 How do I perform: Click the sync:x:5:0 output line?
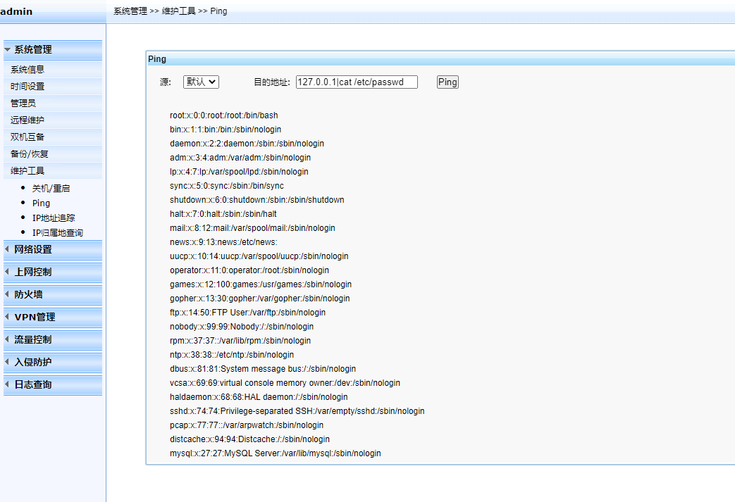(227, 185)
